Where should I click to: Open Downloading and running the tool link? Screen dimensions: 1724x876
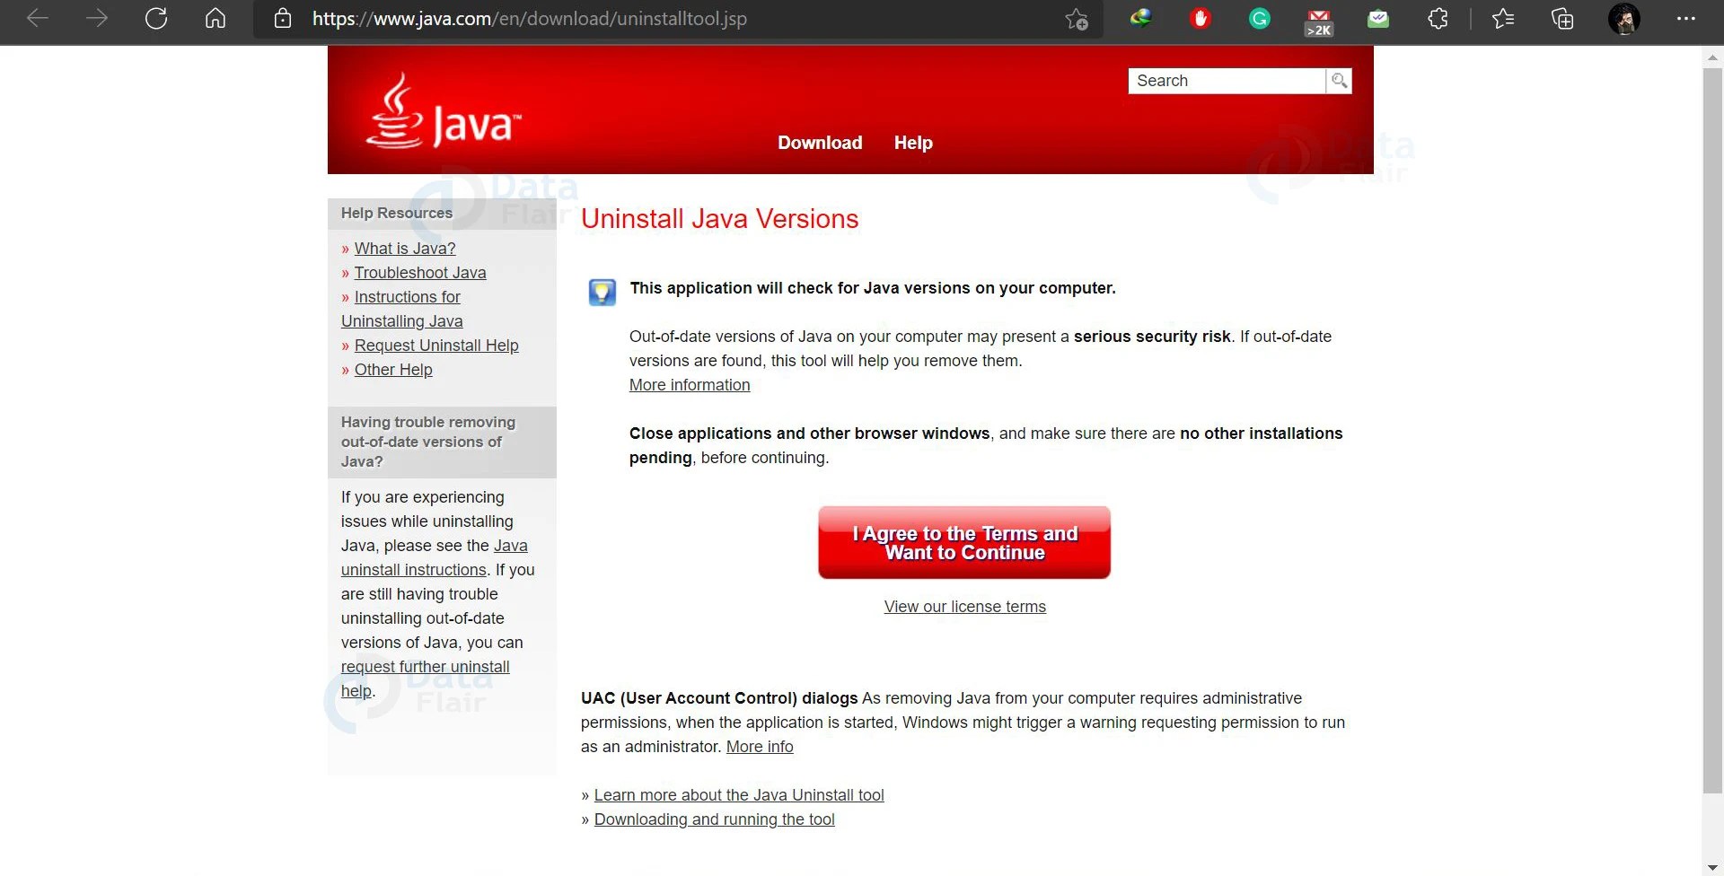click(715, 819)
